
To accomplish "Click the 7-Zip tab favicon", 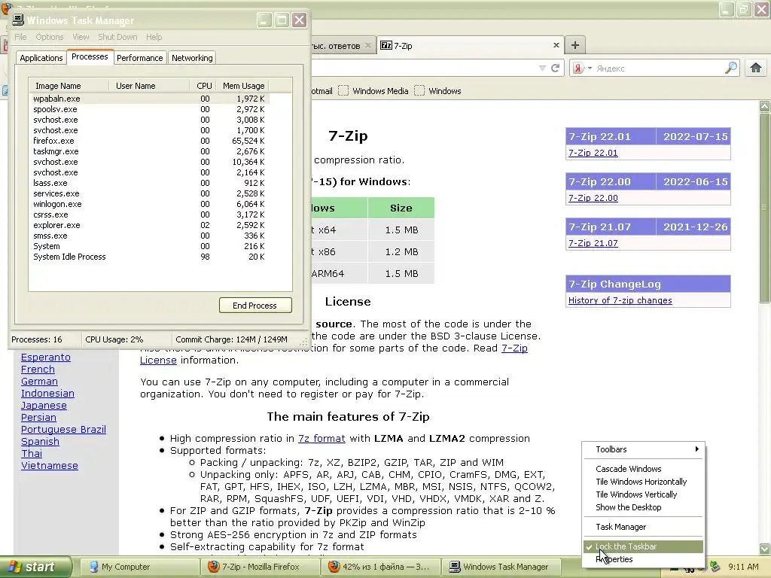I will tap(386, 45).
